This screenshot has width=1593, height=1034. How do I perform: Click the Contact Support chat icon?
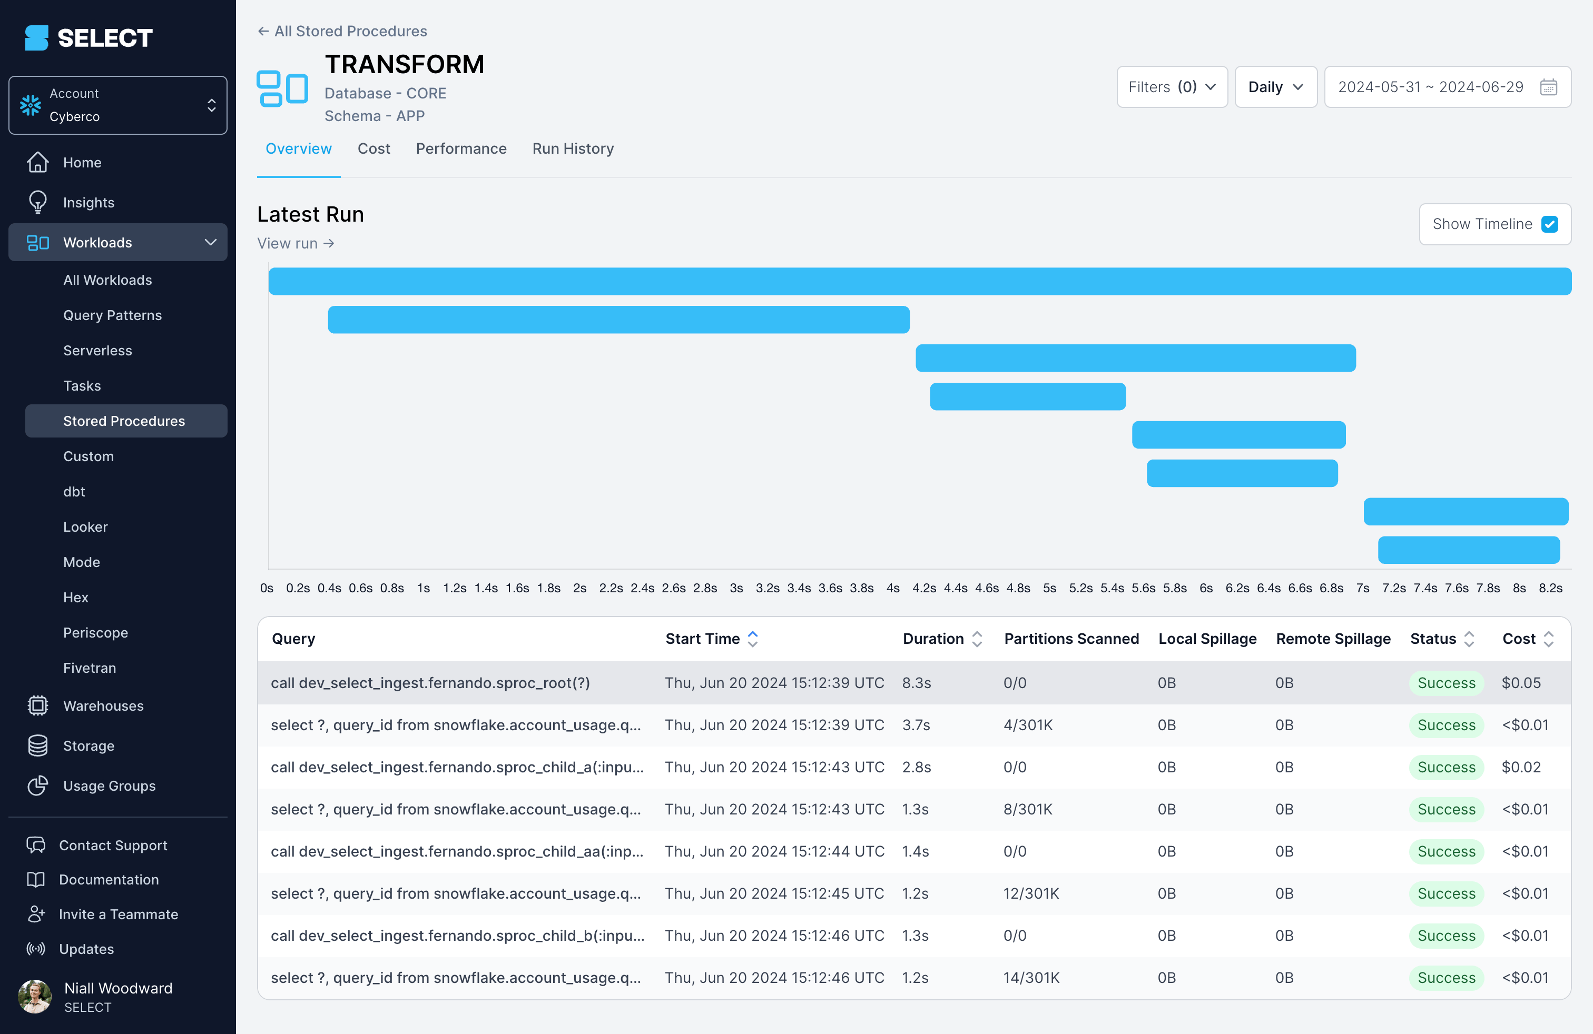click(x=35, y=846)
